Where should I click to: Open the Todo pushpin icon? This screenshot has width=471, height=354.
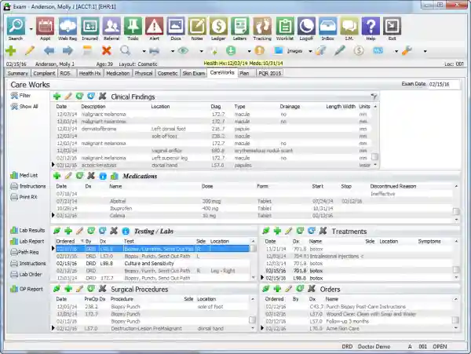click(133, 26)
